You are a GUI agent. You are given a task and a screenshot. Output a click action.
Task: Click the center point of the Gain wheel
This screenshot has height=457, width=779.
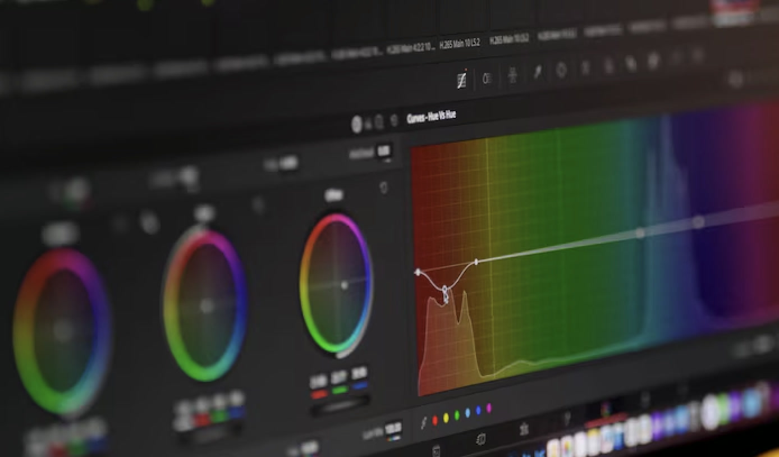(207, 307)
